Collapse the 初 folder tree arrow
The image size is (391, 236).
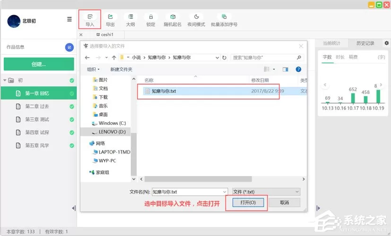point(5,80)
